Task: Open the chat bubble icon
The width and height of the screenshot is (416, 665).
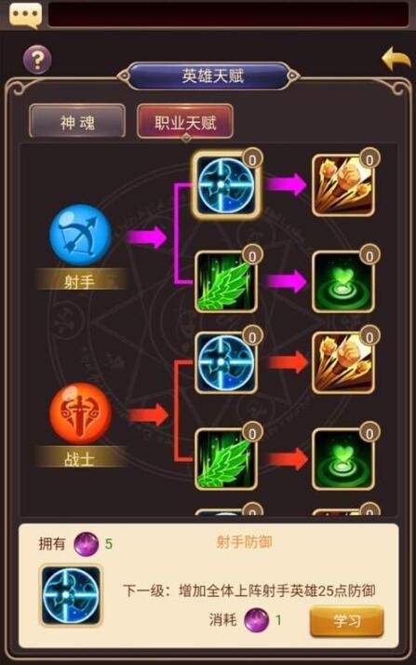Action: click(25, 15)
